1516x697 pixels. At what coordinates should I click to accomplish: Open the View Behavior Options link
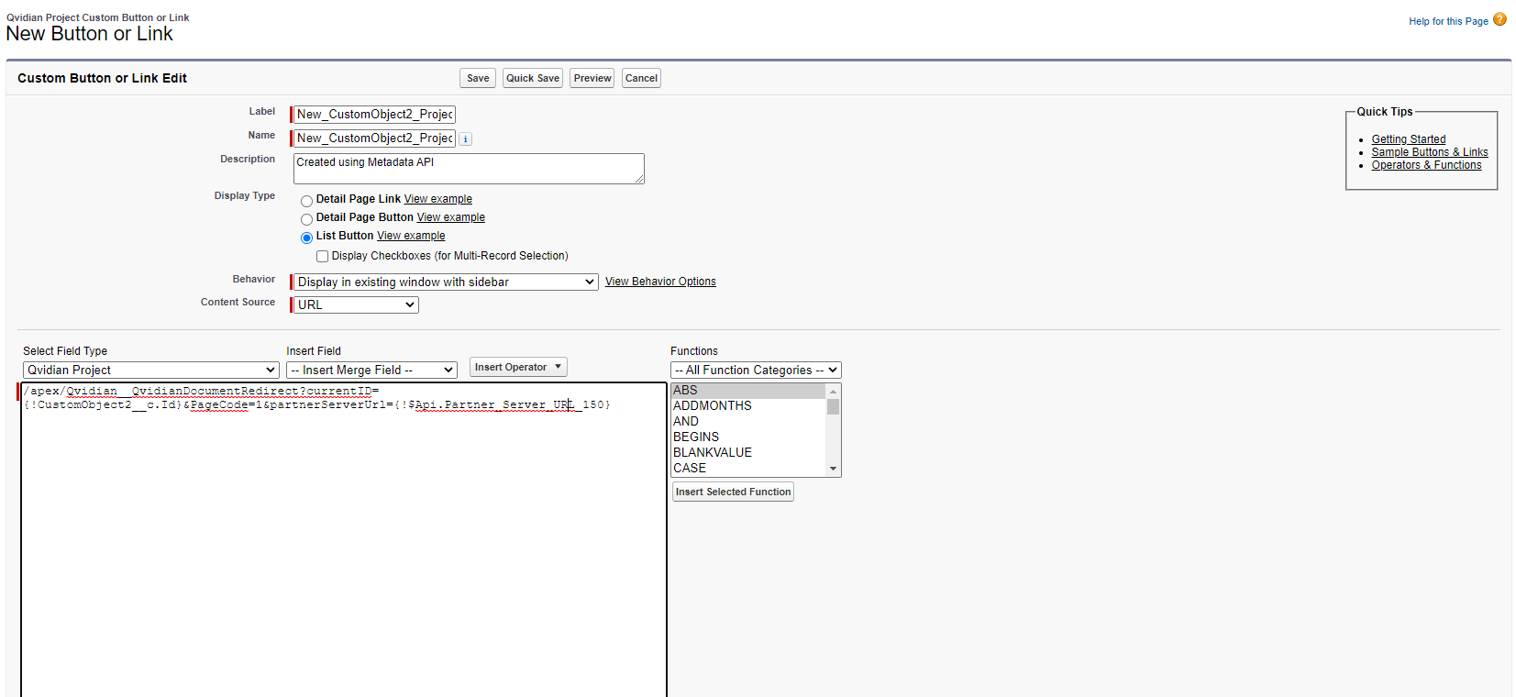(x=660, y=282)
